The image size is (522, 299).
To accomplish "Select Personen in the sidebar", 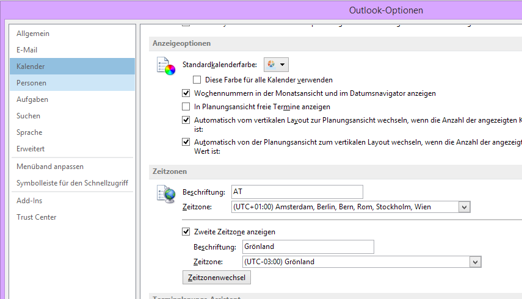I will coord(32,83).
